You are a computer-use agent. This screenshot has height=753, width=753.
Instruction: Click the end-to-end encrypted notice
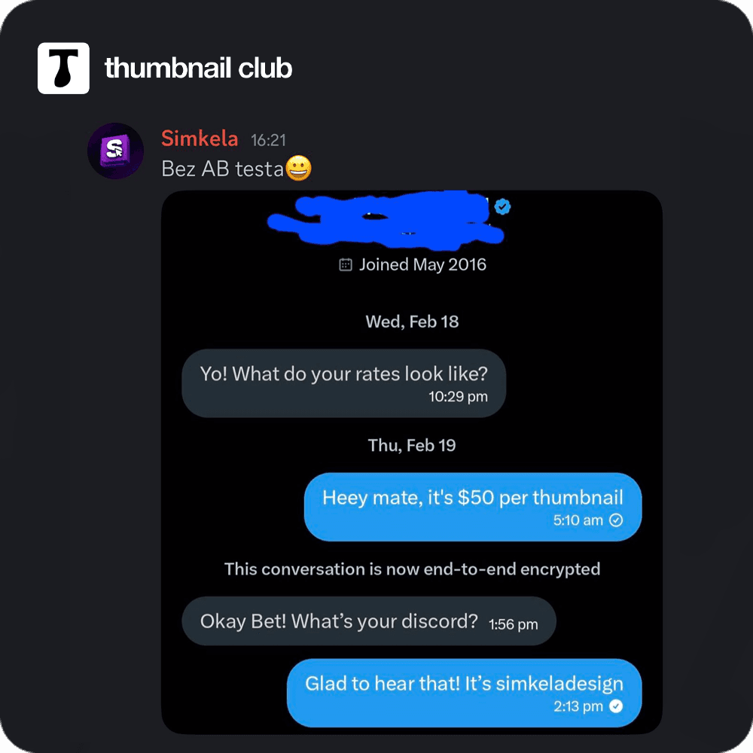click(x=412, y=569)
